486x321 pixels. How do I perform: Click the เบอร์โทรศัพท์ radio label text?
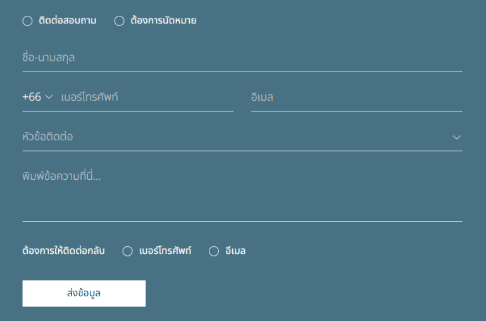pos(165,251)
